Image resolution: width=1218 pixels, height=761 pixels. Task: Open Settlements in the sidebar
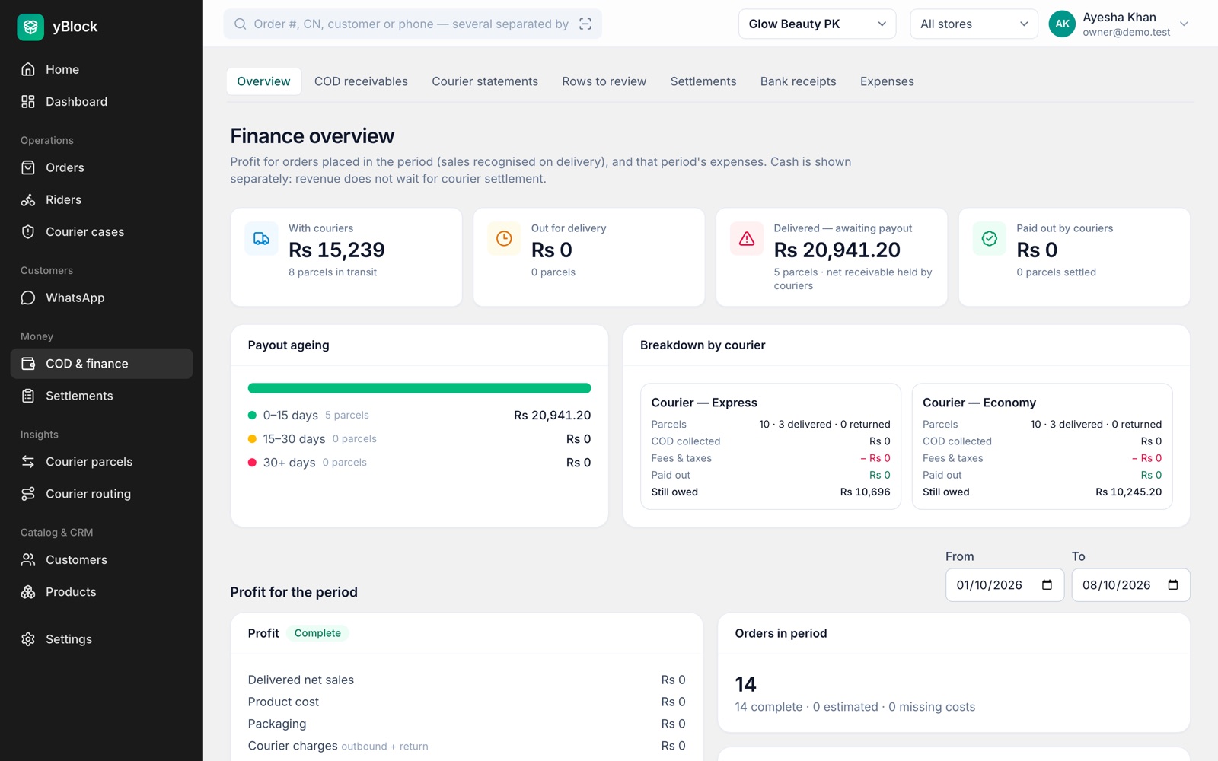(101, 396)
